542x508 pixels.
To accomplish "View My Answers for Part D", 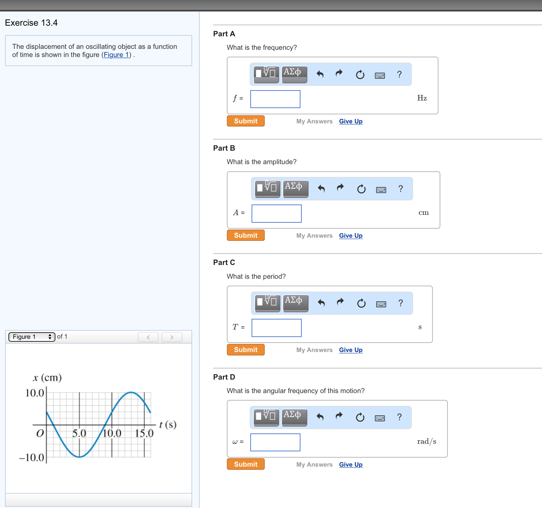I will point(314,464).
